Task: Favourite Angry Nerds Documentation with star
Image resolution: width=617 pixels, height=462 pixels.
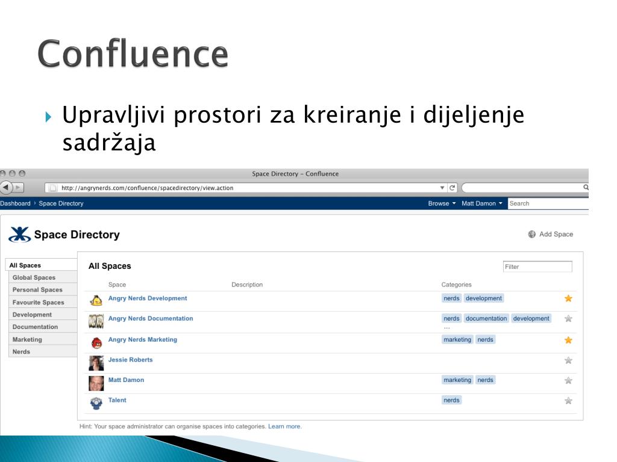Action: [568, 319]
